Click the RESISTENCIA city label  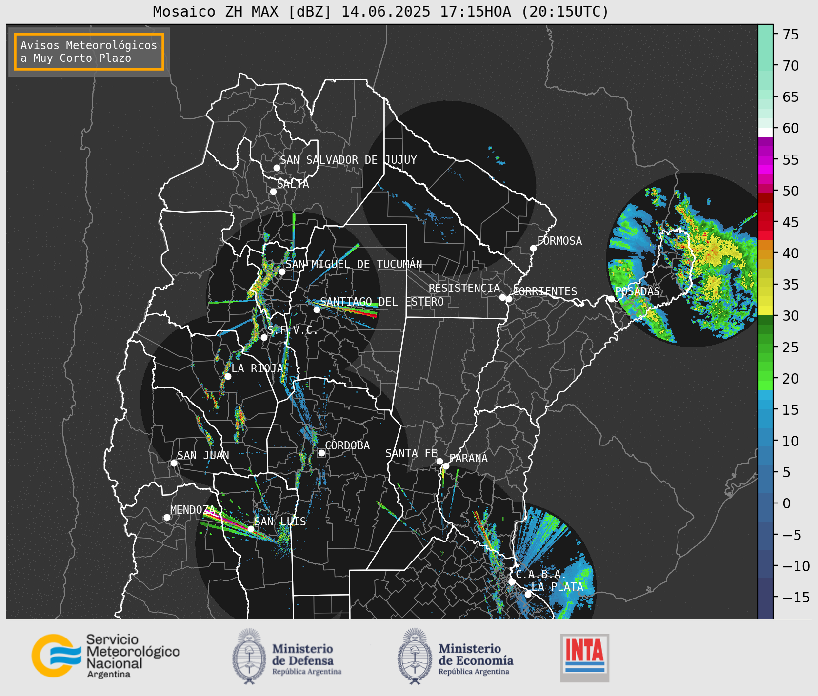tap(464, 288)
